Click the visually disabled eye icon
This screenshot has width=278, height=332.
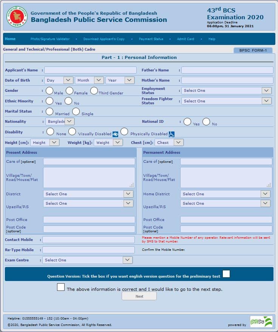pyautogui.click(x=115, y=134)
